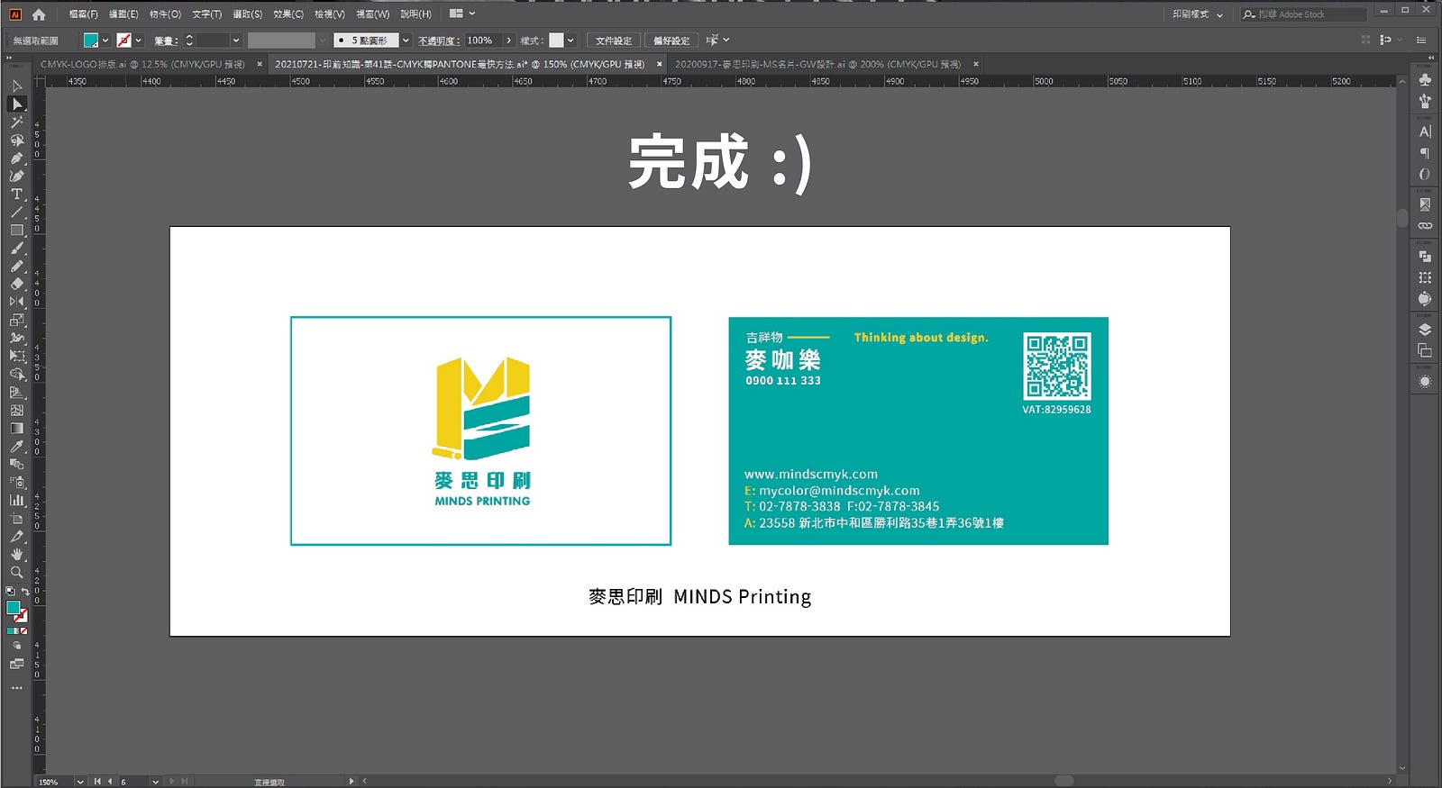Click the vertical scrollbar thumb
The height and width of the screenshot is (788, 1442).
(x=1401, y=218)
